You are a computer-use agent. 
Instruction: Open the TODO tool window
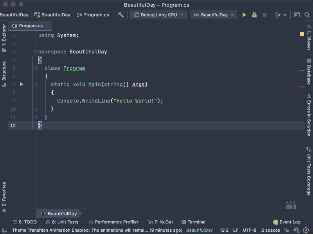click(x=25, y=222)
